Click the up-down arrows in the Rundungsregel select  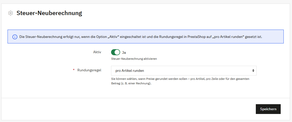click(x=253, y=71)
